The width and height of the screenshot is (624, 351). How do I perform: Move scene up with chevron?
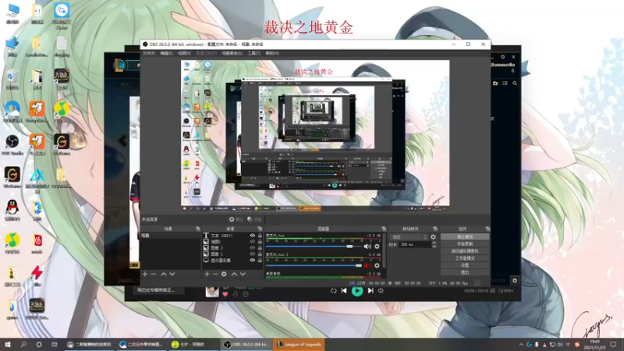click(x=164, y=275)
